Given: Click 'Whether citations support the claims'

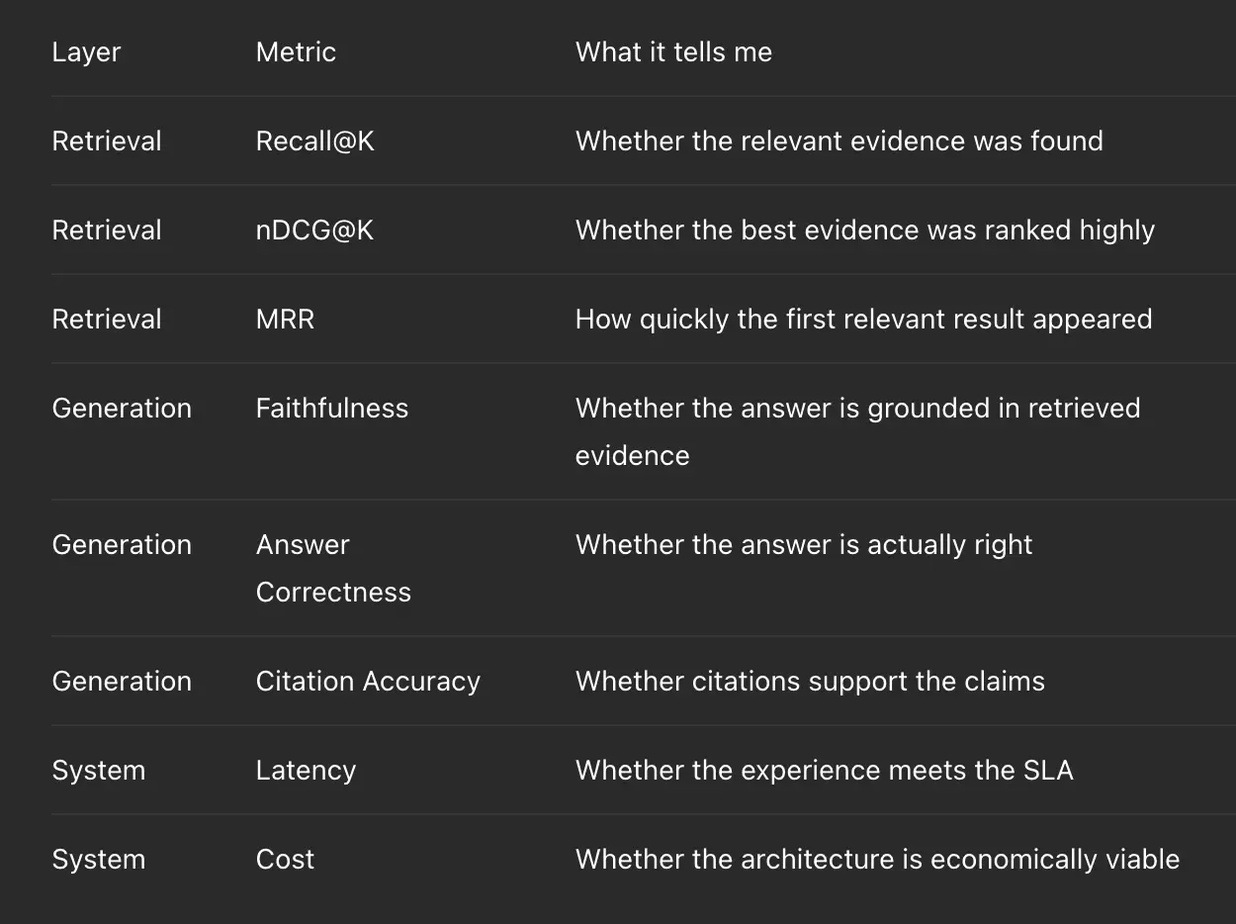Looking at the screenshot, I should click(810, 682).
